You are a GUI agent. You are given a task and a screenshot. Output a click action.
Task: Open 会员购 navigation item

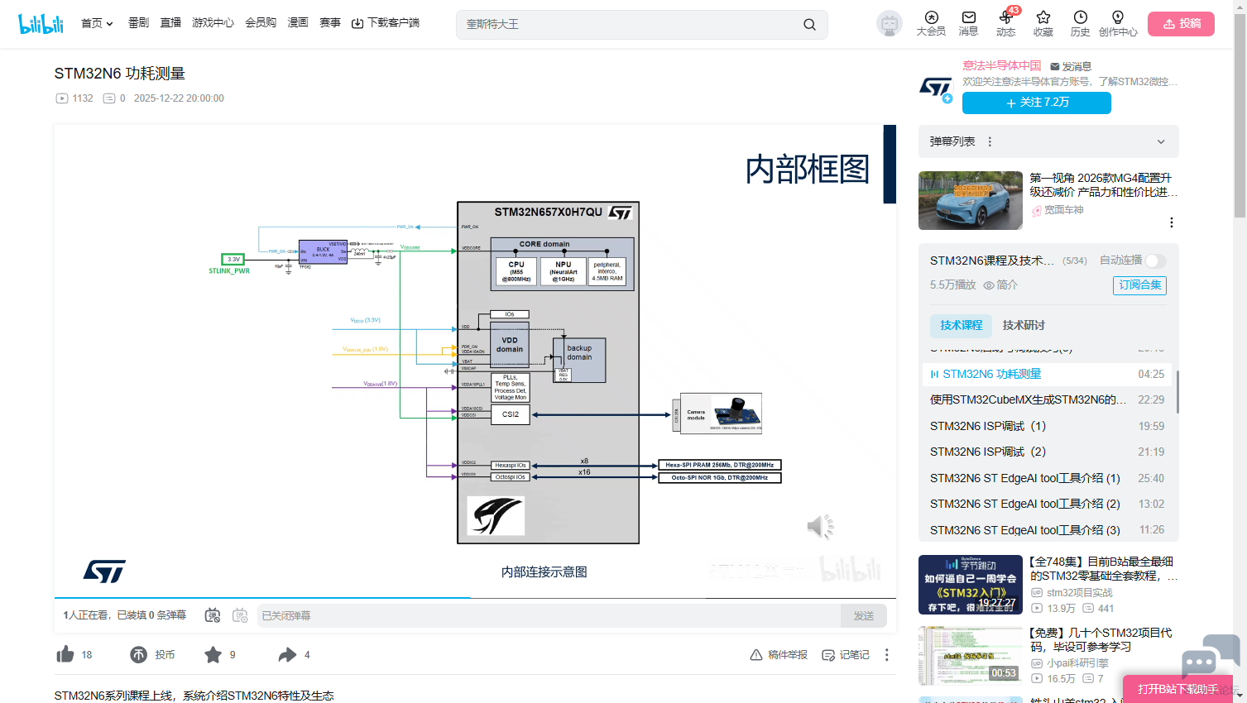click(261, 23)
